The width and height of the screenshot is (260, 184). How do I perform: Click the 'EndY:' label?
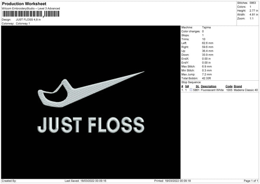click(185, 63)
